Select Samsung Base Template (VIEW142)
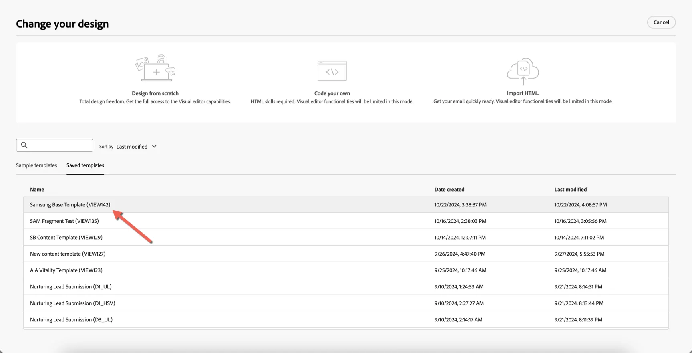 346,205
